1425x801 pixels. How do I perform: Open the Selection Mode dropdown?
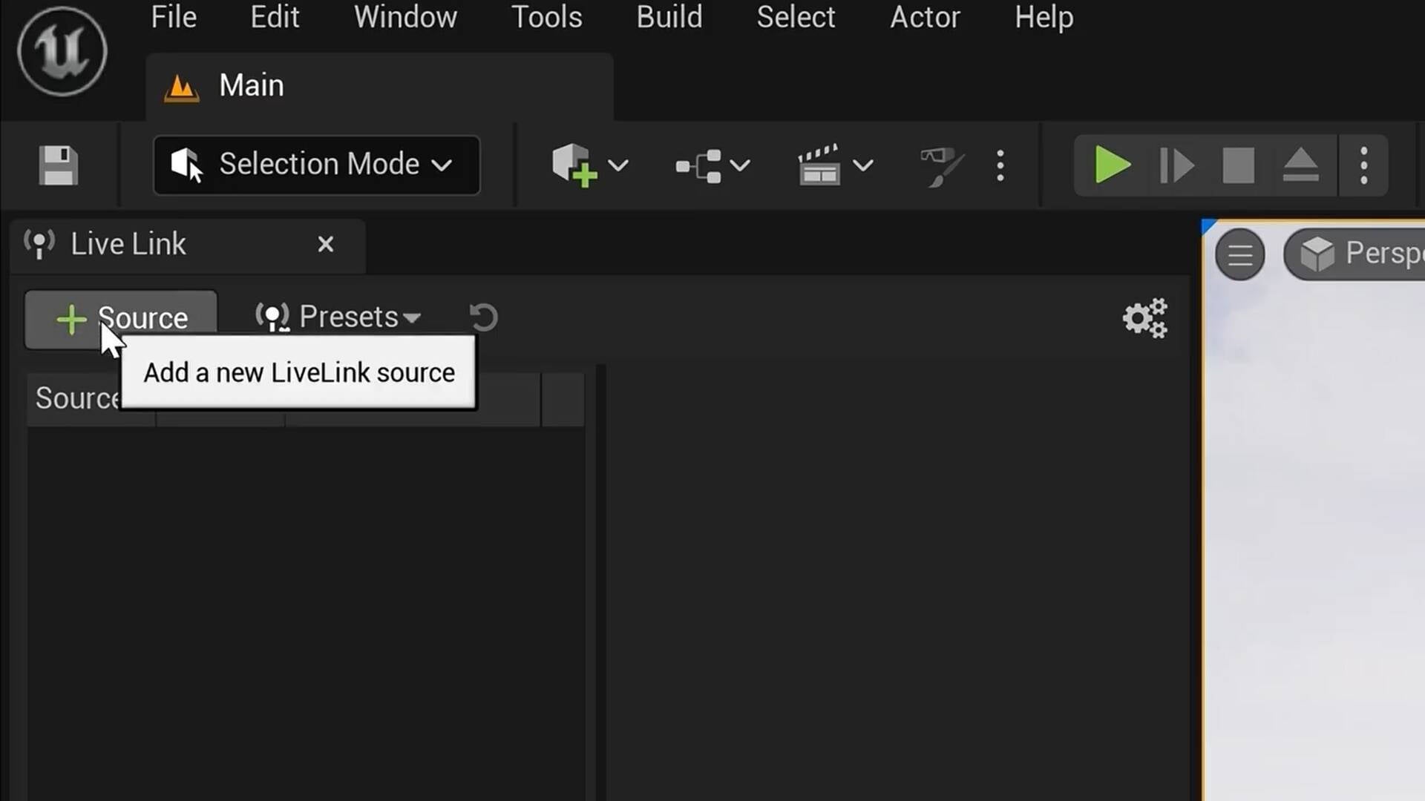pyautogui.click(x=317, y=165)
